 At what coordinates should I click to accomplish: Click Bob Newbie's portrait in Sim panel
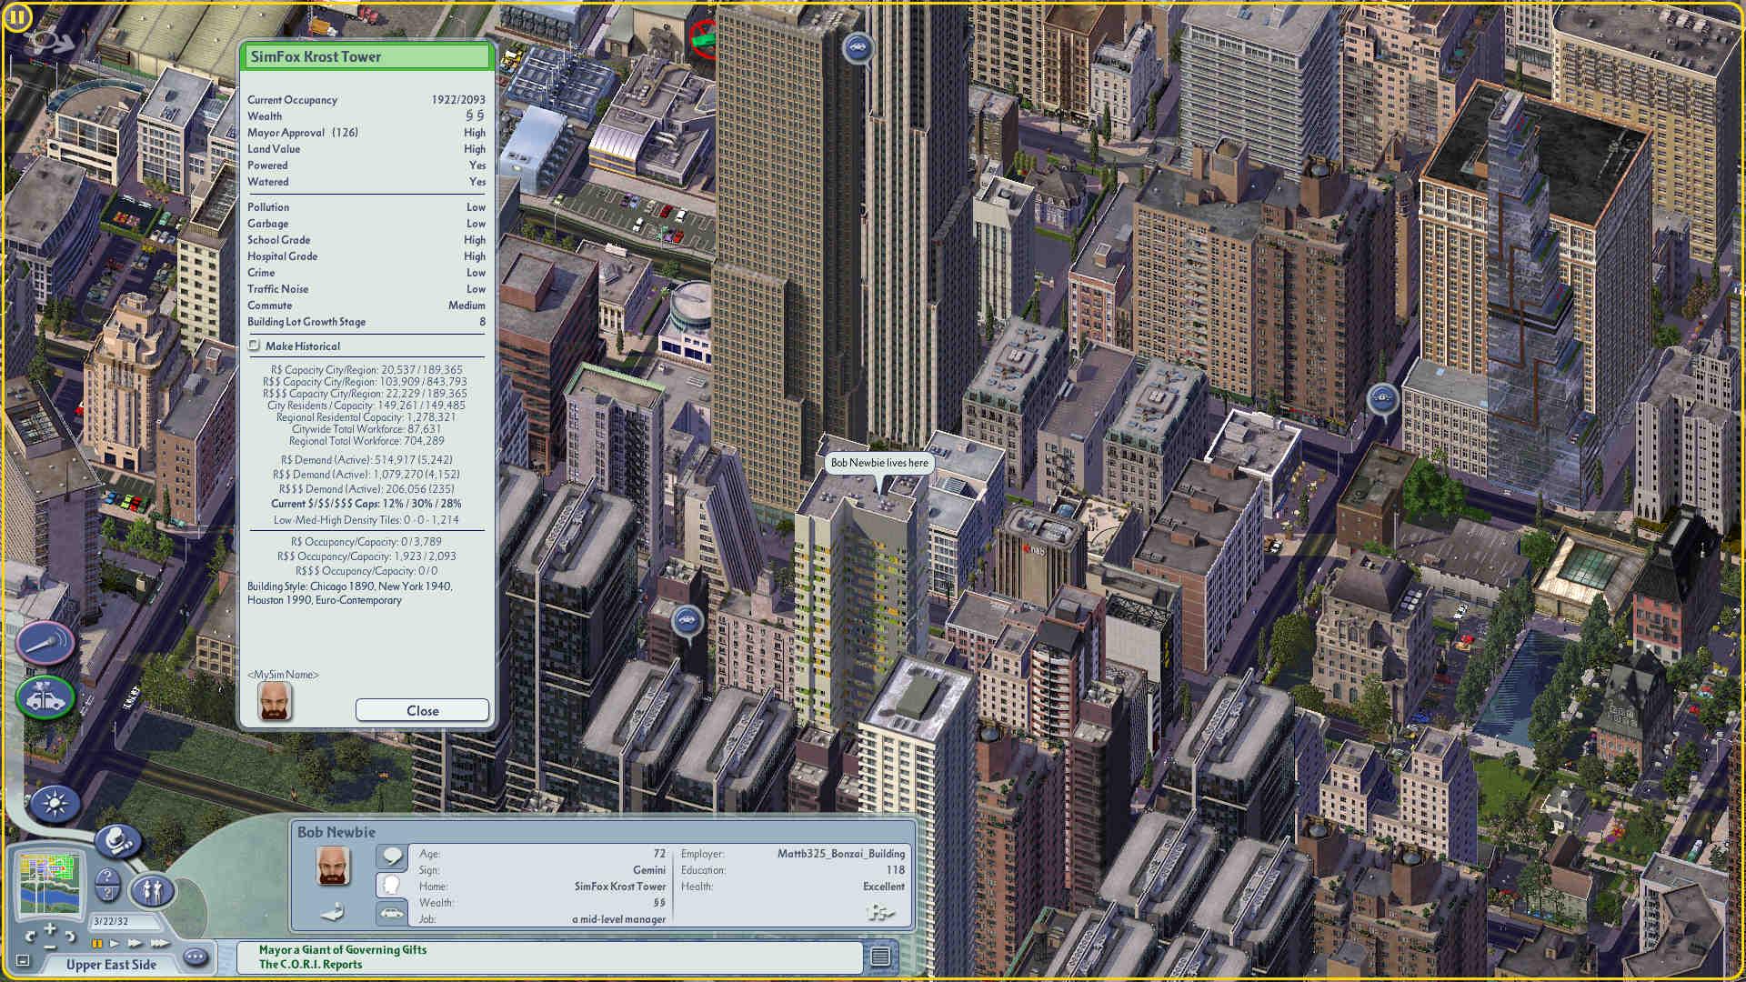pos(334,866)
